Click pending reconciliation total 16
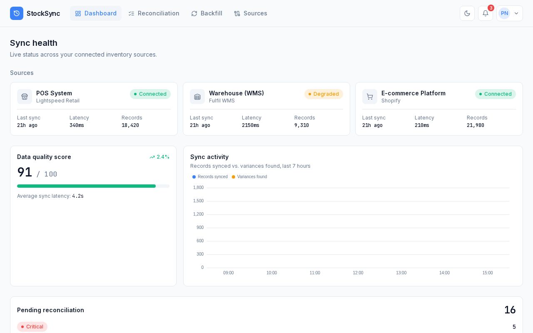533x333 pixels. pyautogui.click(x=510, y=310)
